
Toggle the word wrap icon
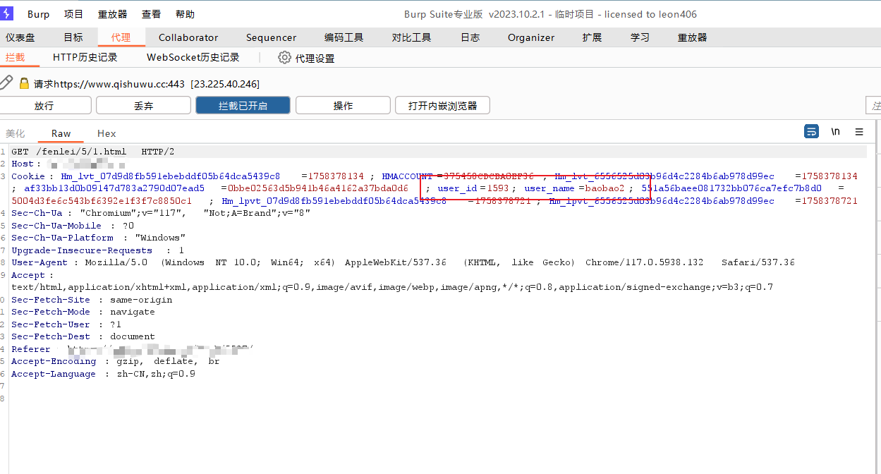(x=811, y=132)
